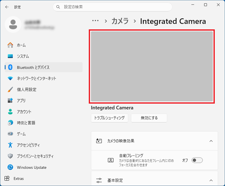
Task: Click the Windows Update sync icon
Action: pyautogui.click(x=10, y=167)
